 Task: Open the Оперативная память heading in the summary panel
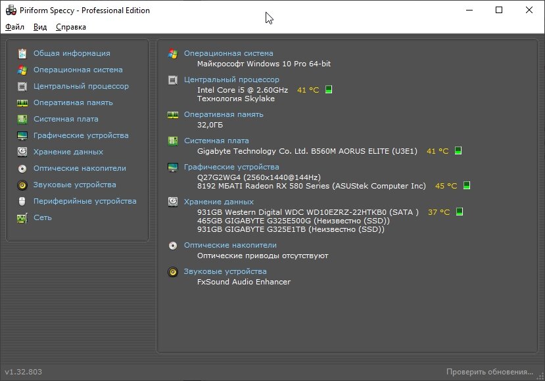[224, 114]
